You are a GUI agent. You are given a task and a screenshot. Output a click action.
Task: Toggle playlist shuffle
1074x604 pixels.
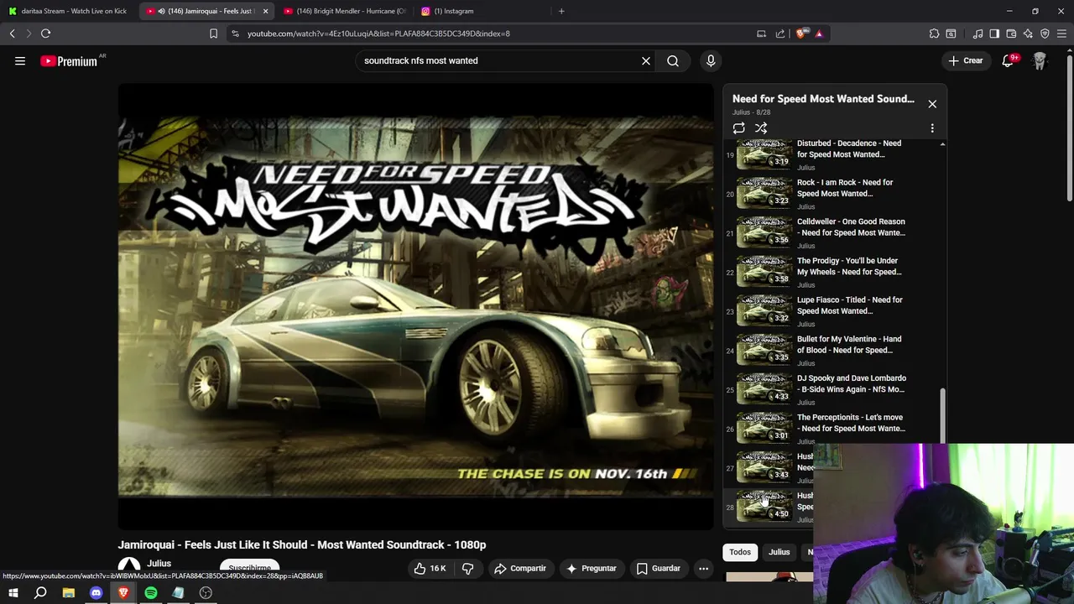(x=761, y=128)
